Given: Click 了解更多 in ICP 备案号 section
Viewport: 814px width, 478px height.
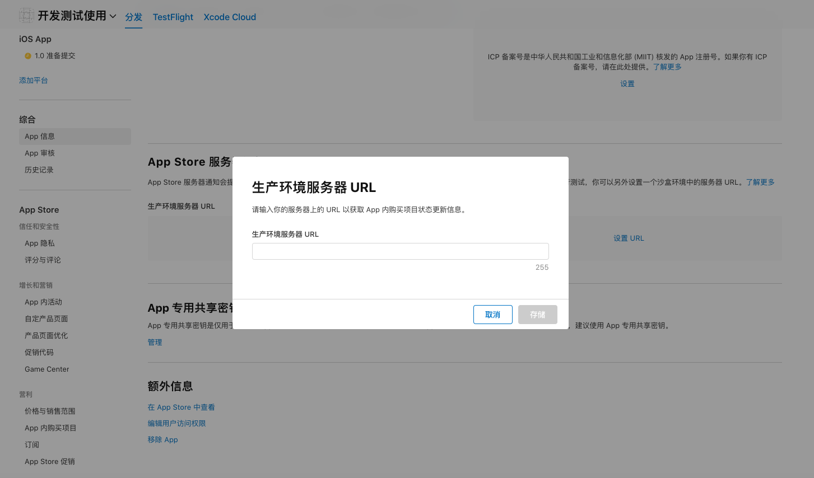Looking at the screenshot, I should coord(667,67).
